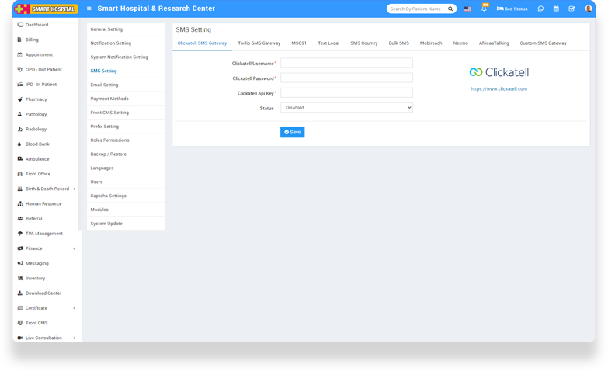Open the Blood Bank droplet icon
The width and height of the screenshot is (608, 371).
(19, 144)
